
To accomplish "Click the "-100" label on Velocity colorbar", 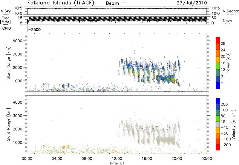I will tap(226, 139).
